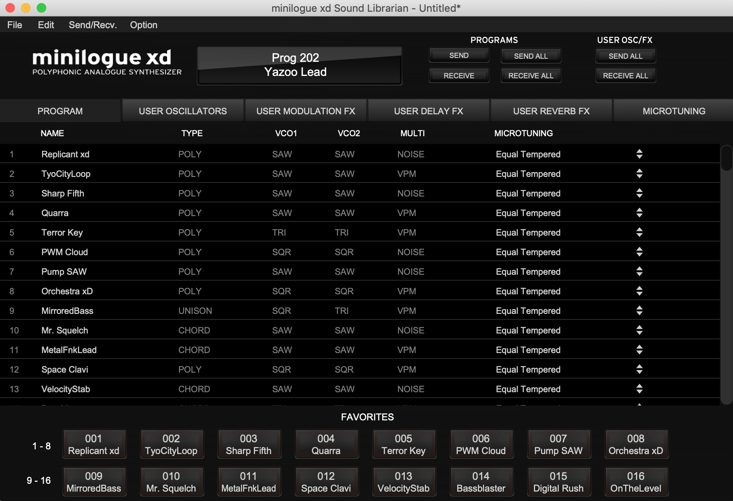Switch to the USER REVERB FX tab
The width and height of the screenshot is (733, 501).
click(x=551, y=111)
